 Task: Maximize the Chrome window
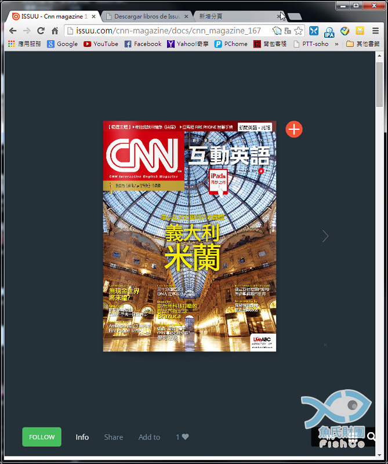coord(356,6)
